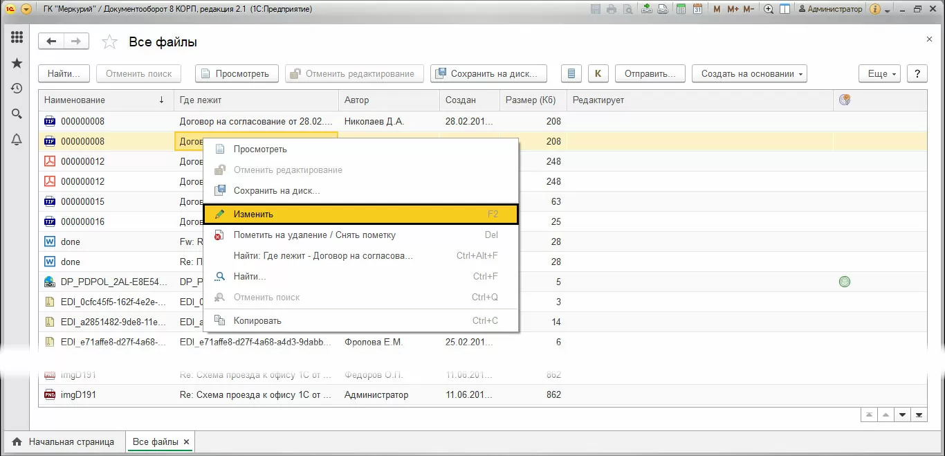Move list up with single up arrow
945x456 pixels.
[885, 414]
